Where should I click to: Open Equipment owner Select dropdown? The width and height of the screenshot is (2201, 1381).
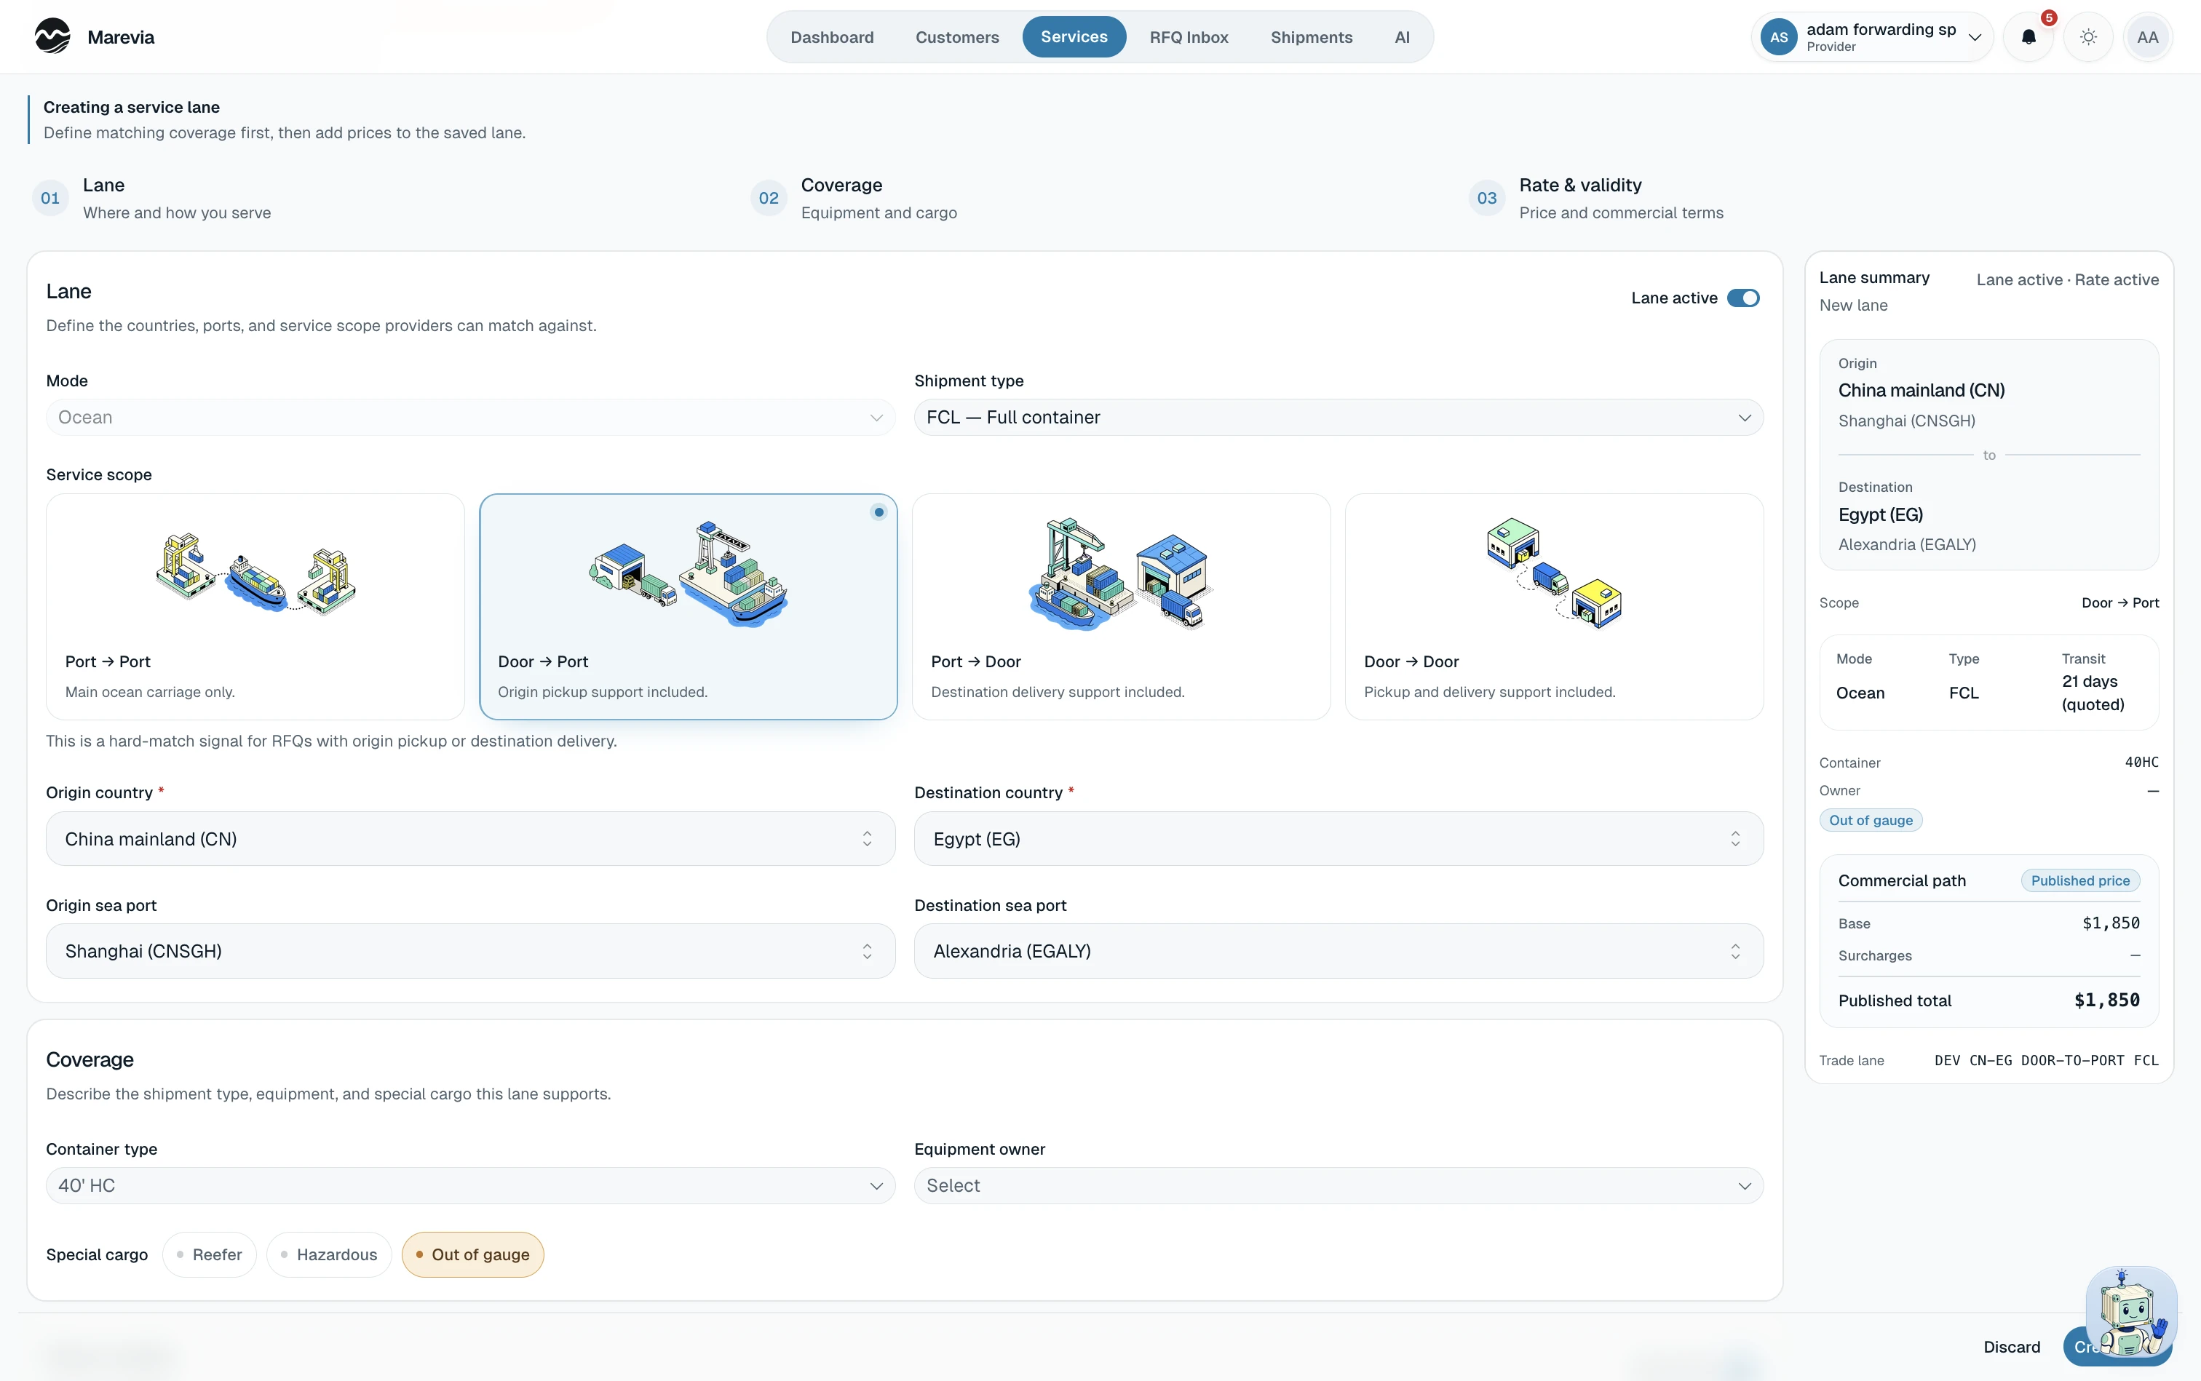point(1339,1185)
